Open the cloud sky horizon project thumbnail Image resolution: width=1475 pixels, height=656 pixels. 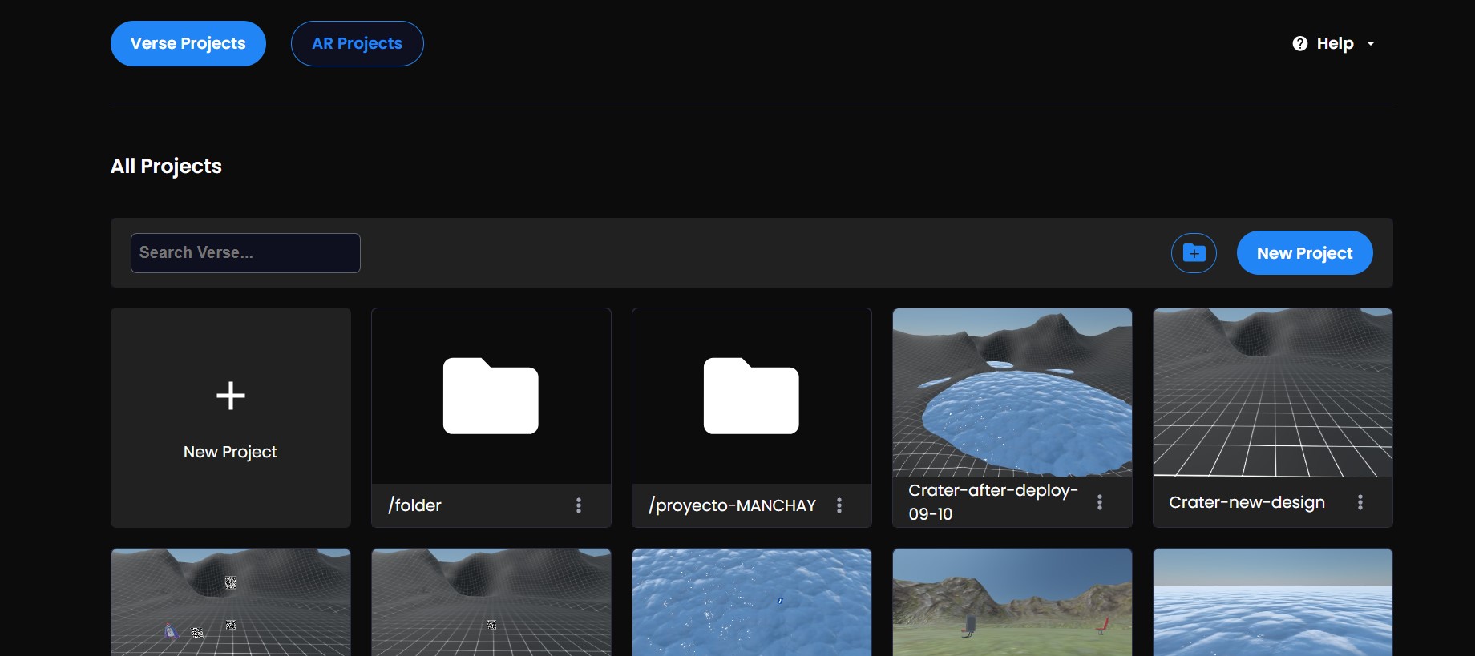[1273, 602]
